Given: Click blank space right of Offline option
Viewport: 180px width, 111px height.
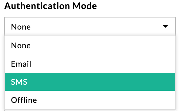Looking at the screenshot, I should (x=106, y=100).
